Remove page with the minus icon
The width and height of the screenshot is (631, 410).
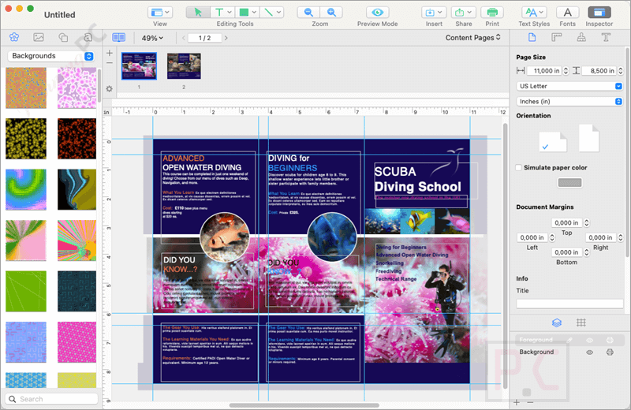tap(109, 63)
